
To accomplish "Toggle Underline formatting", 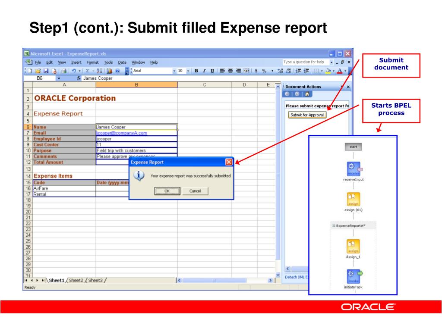I will coord(212,71).
